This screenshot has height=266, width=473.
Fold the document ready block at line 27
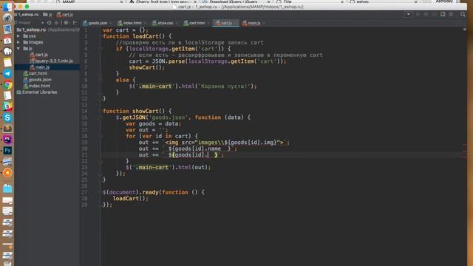click(101, 192)
